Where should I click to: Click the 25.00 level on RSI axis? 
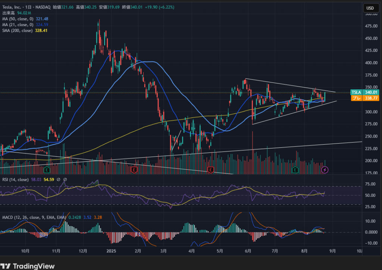[x=370, y=207]
